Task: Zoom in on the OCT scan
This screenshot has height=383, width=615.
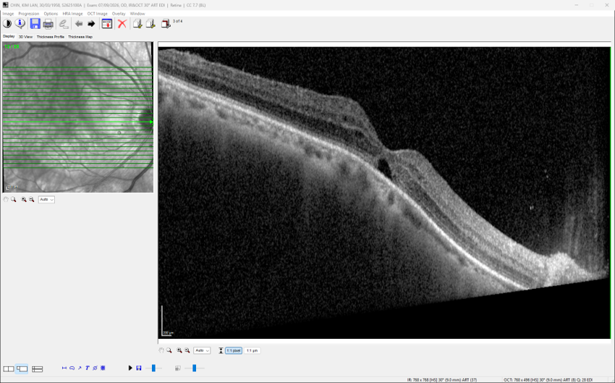Action: coord(179,350)
